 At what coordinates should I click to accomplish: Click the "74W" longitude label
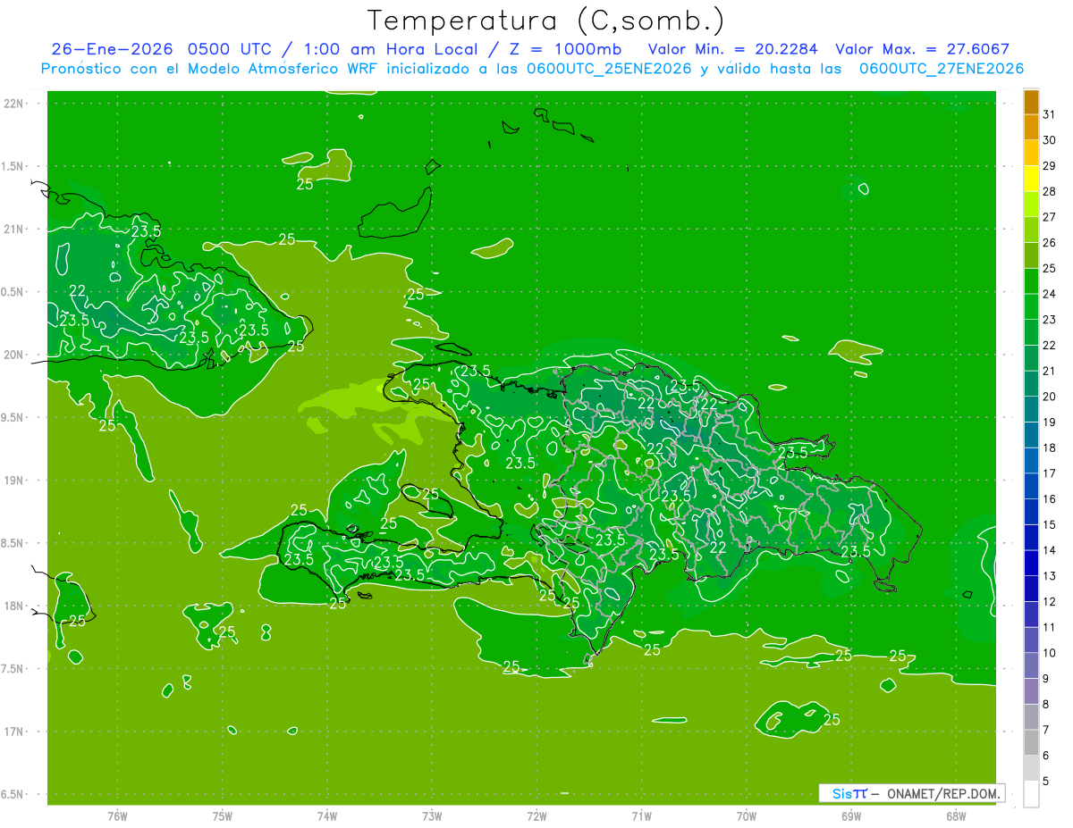(x=327, y=816)
